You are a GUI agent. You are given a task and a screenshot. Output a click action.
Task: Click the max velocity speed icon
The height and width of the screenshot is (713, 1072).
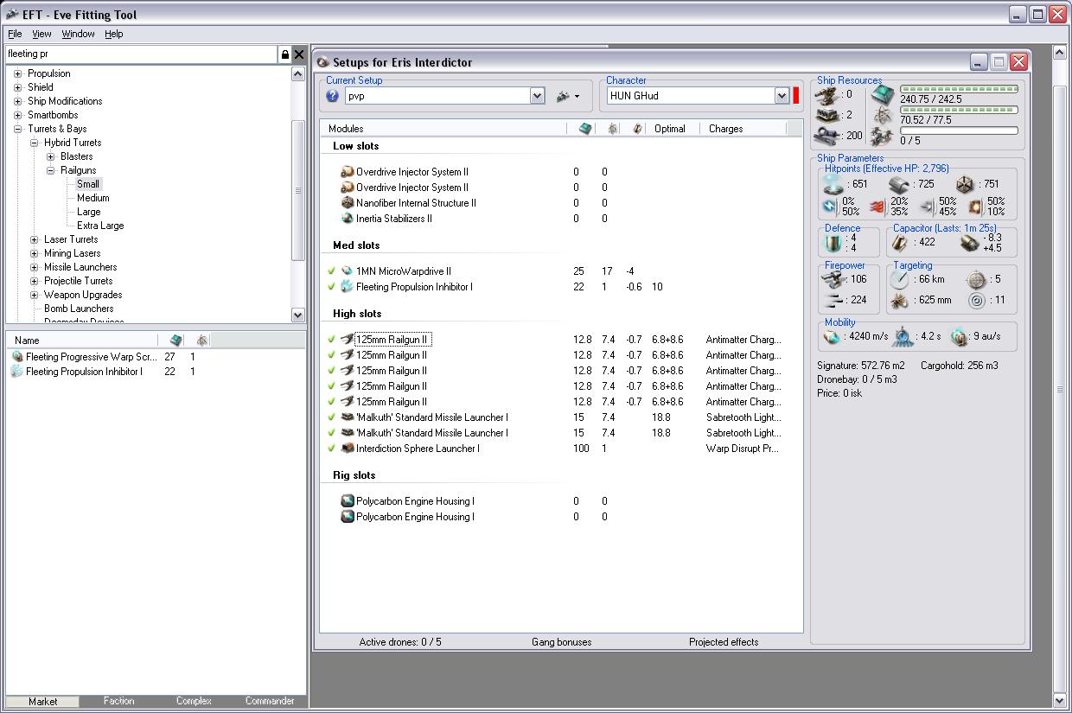[832, 338]
